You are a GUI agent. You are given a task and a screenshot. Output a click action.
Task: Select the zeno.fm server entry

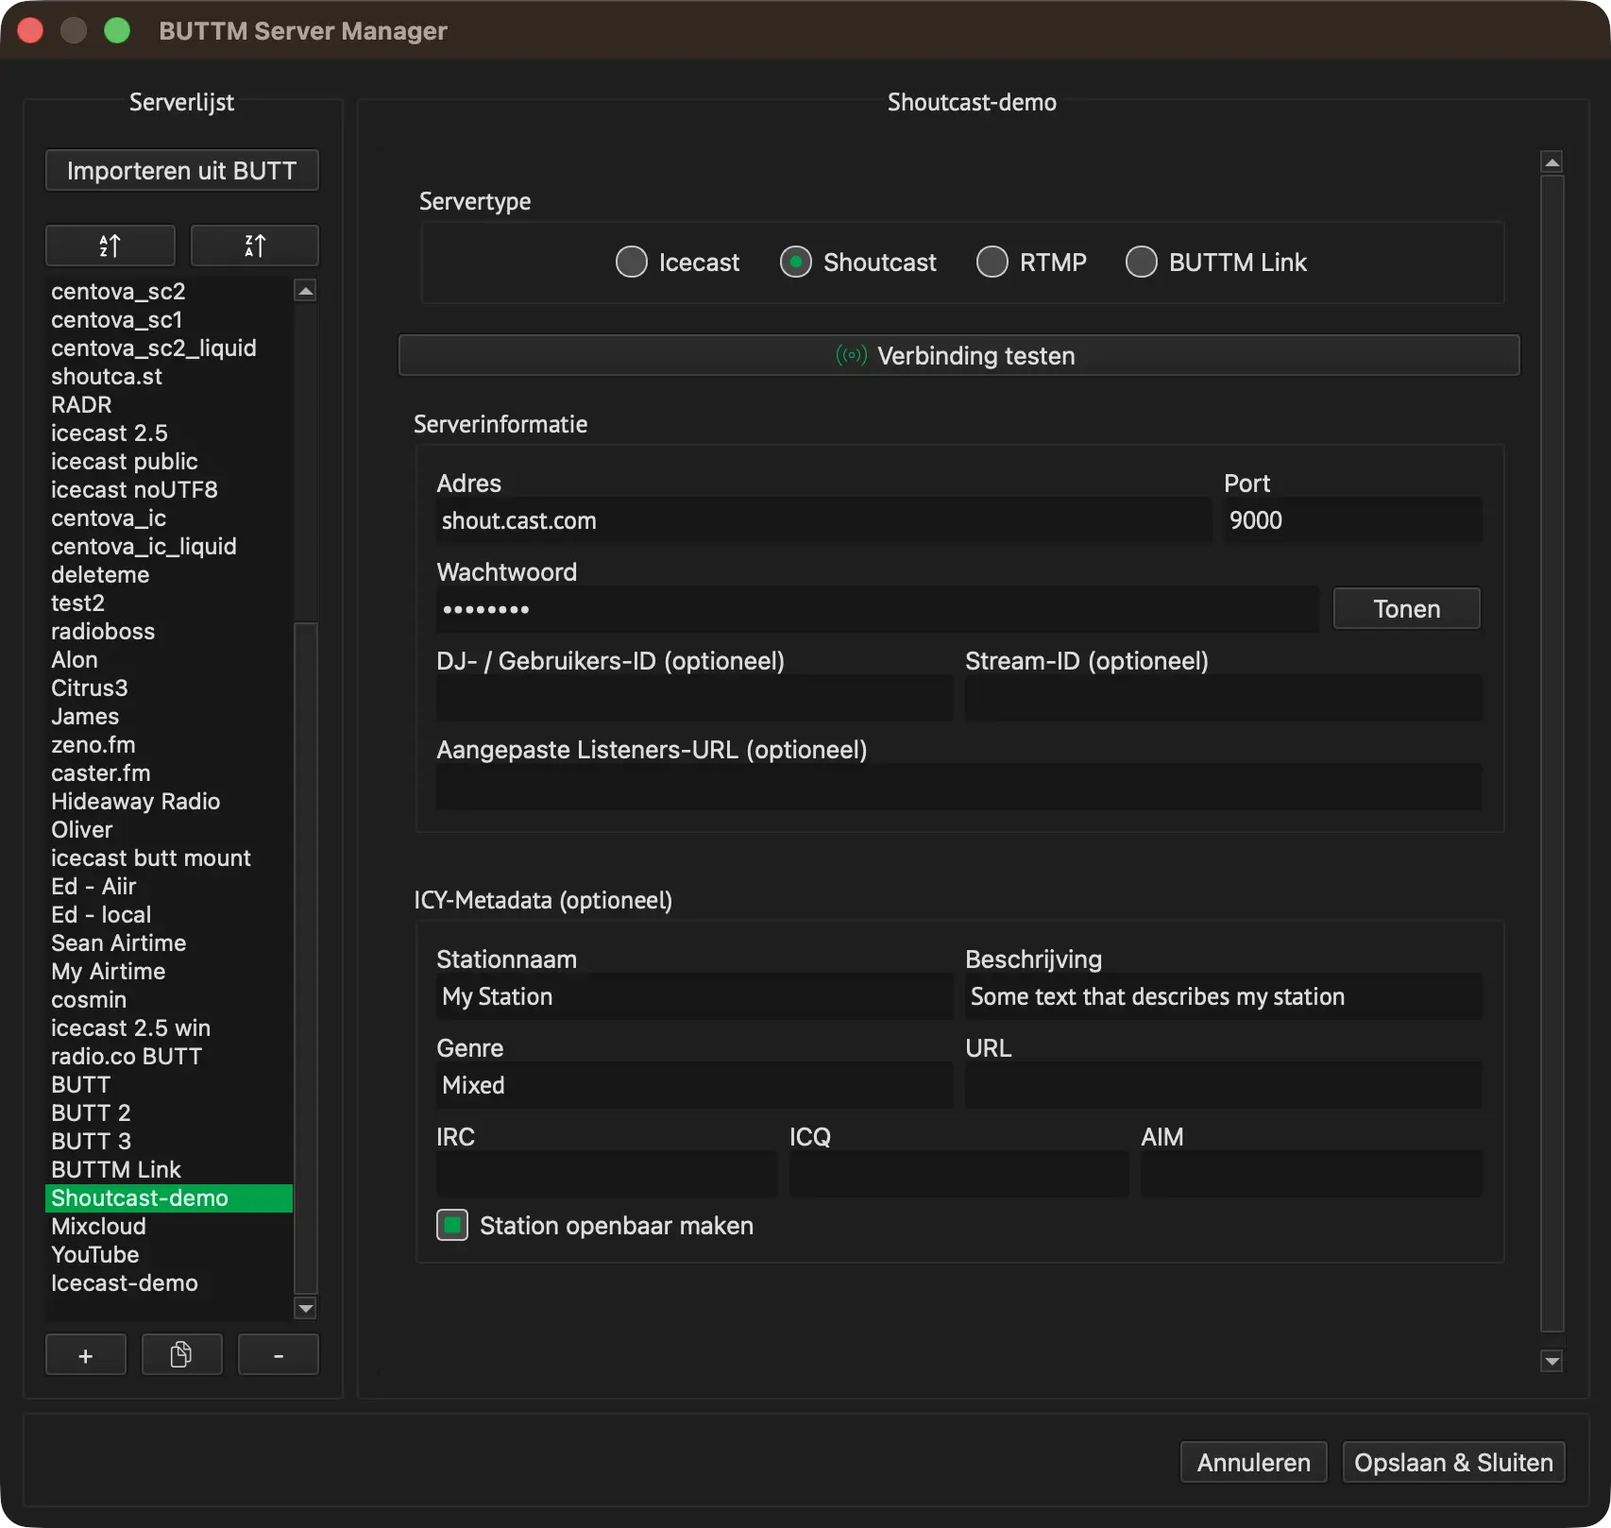point(169,745)
